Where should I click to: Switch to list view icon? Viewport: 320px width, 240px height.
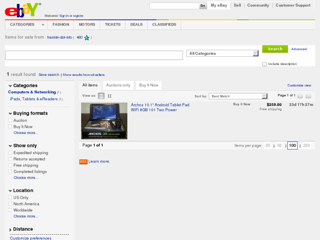click(x=101, y=96)
